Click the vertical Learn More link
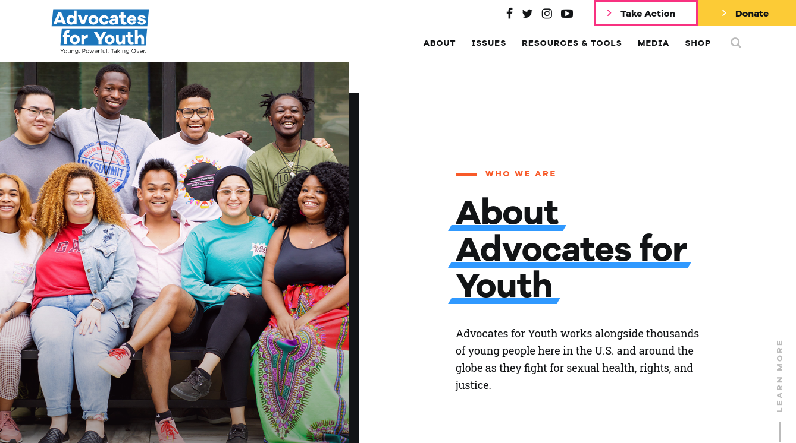 pyautogui.click(x=779, y=376)
